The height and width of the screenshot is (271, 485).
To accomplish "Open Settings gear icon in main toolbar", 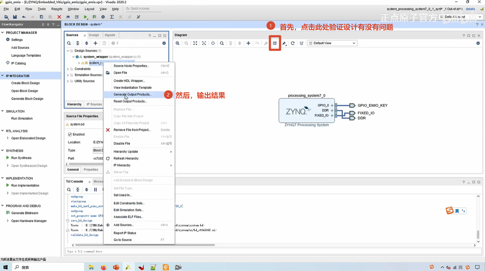I will pos(103,17).
